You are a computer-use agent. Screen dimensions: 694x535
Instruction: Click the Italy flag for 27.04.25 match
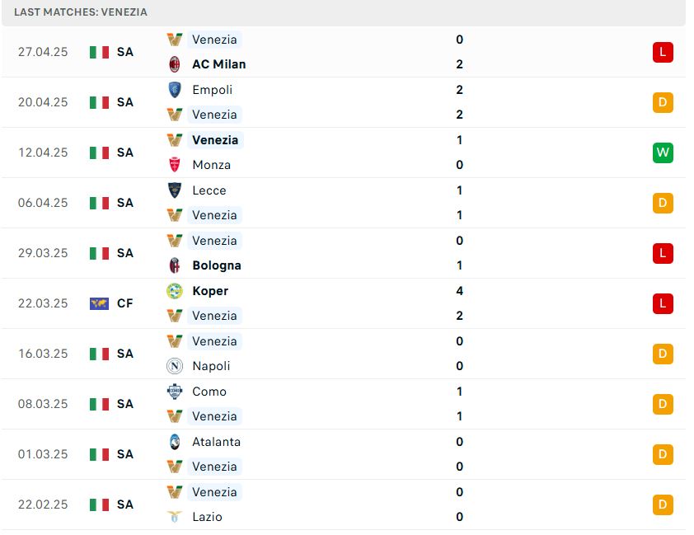(99, 52)
